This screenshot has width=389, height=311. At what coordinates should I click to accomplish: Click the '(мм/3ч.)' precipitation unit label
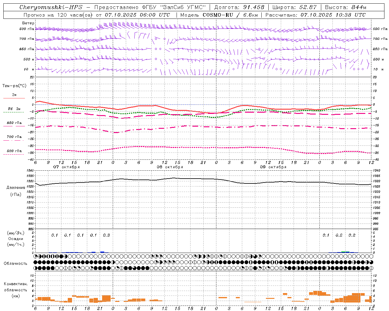(16, 233)
